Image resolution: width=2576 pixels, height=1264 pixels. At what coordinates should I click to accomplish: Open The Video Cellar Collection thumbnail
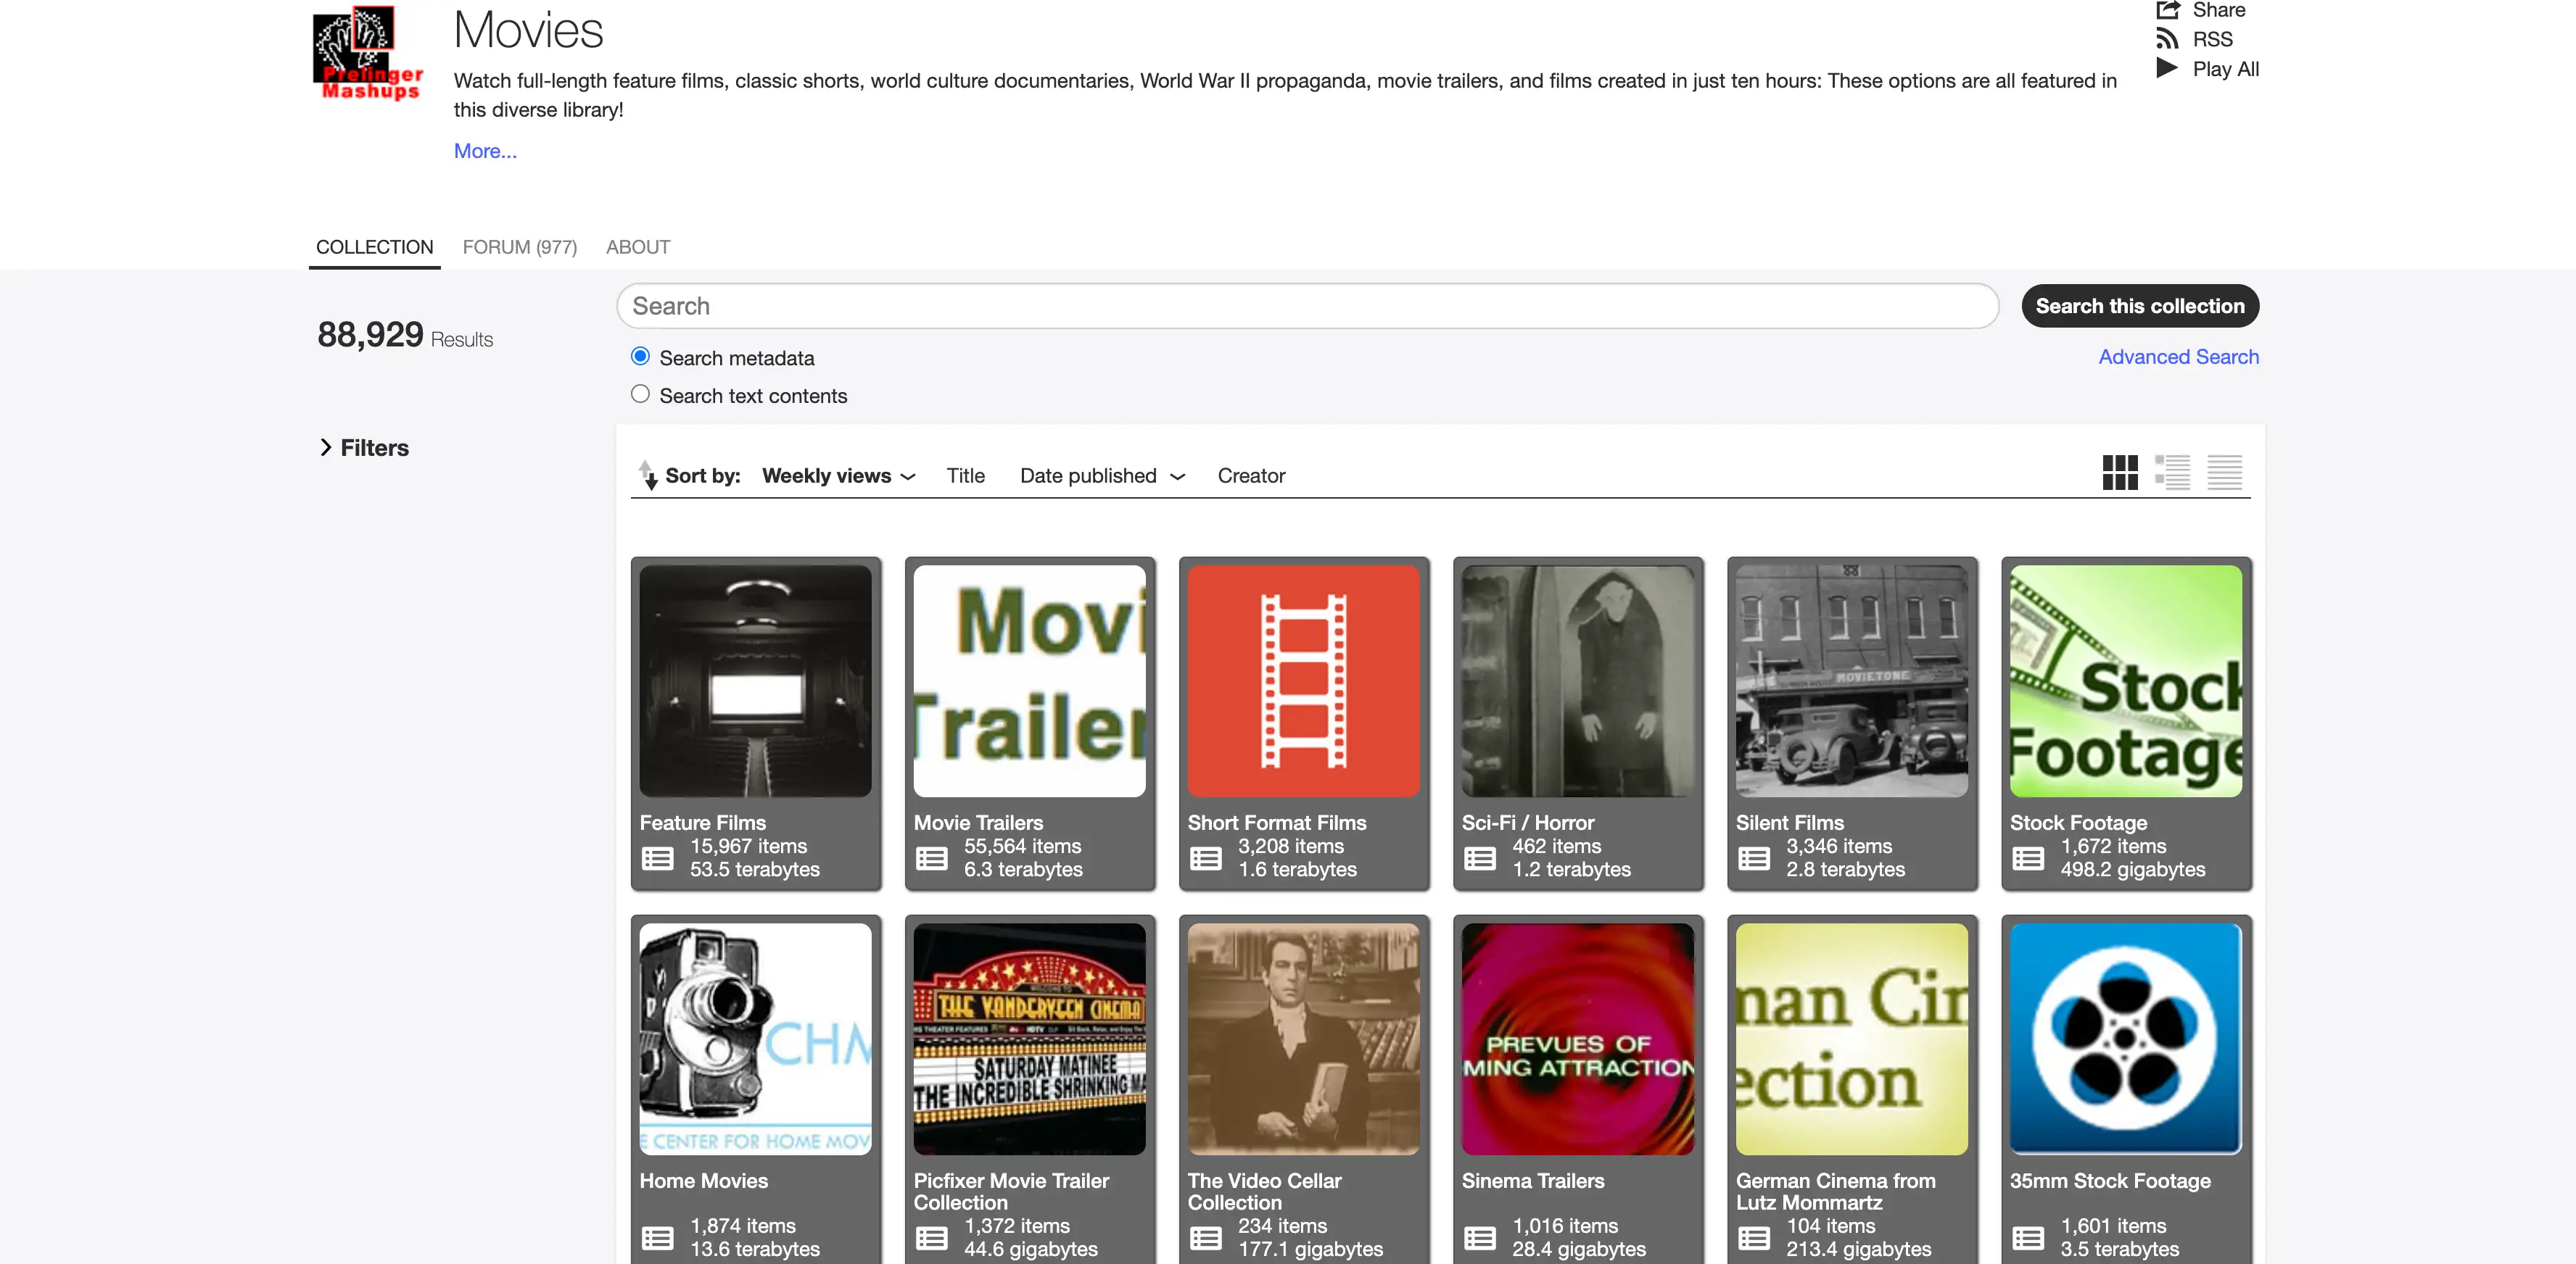[1303, 1038]
